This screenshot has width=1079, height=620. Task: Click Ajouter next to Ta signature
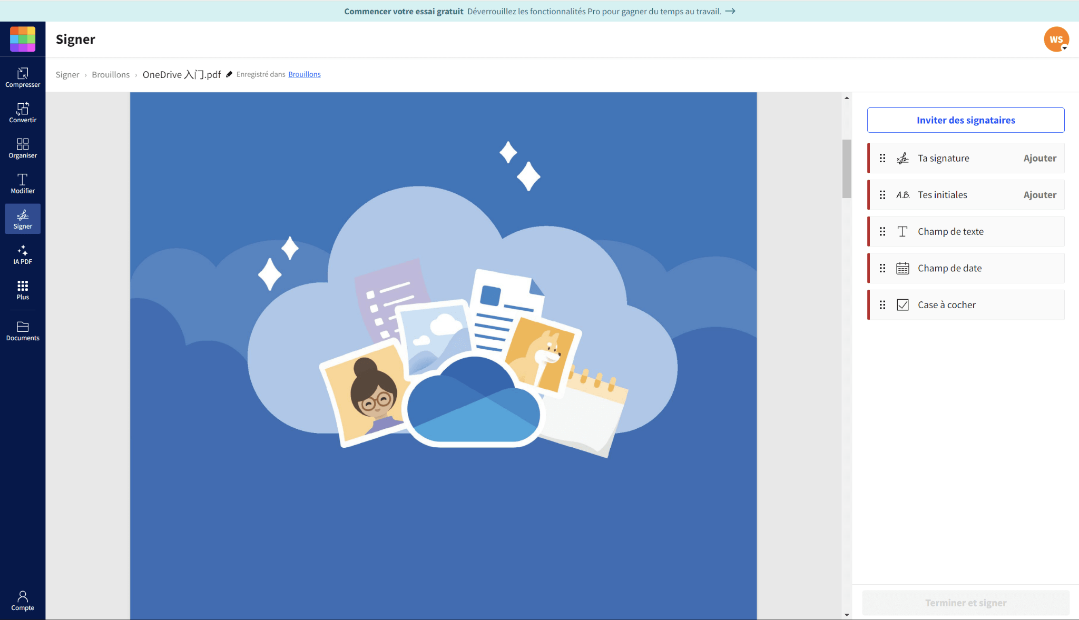(1039, 158)
